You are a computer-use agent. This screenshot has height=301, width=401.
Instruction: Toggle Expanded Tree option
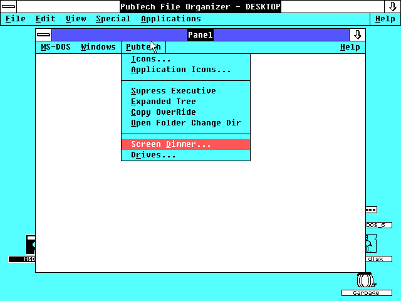[x=185, y=102]
